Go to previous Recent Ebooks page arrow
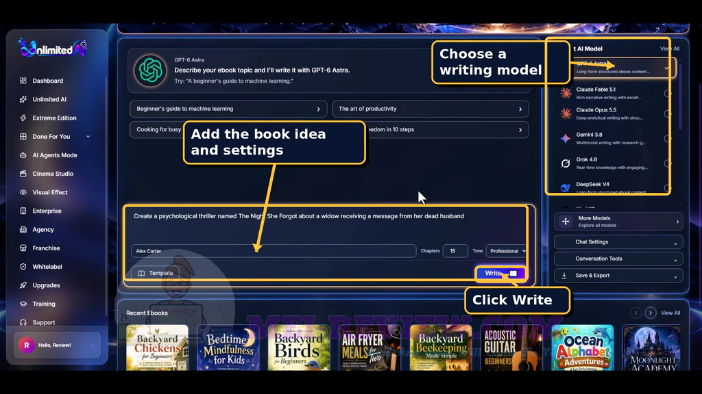702x394 pixels. pyautogui.click(x=636, y=313)
